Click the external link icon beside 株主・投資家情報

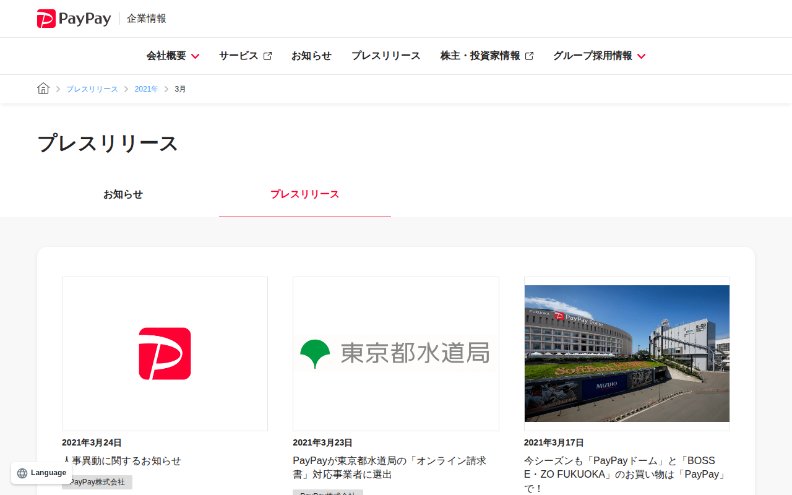pyautogui.click(x=529, y=56)
